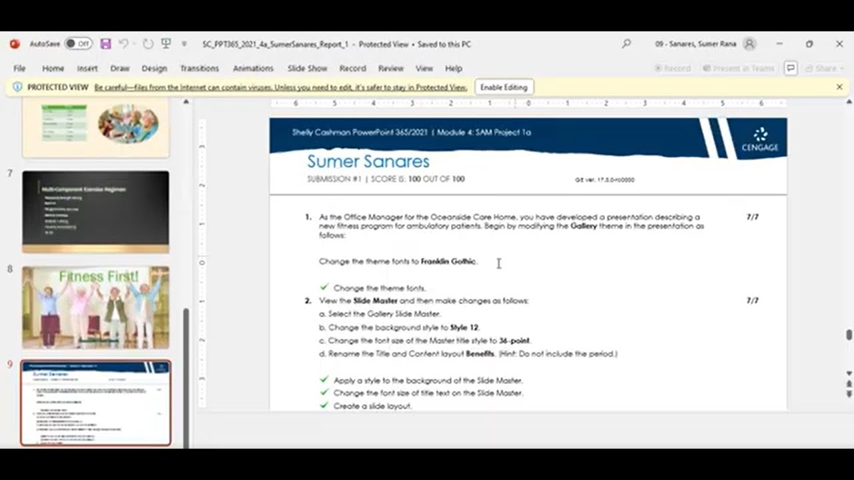Go to the next slide using double-arrow

click(x=849, y=394)
